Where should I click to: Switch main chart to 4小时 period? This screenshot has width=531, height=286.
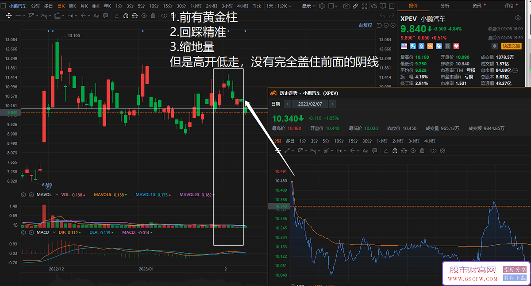[242, 6]
